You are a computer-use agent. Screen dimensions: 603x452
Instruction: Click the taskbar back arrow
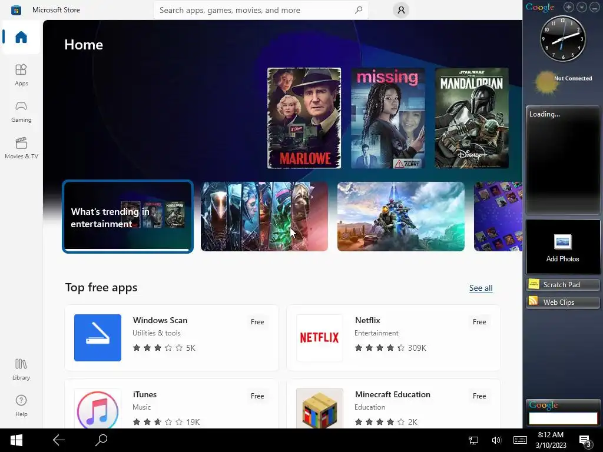coord(59,440)
